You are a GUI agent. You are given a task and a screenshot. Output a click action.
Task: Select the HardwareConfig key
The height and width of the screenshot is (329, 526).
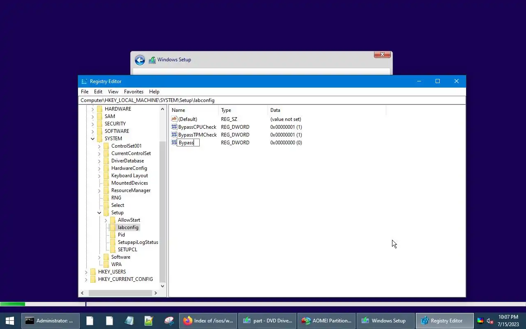pos(129,168)
